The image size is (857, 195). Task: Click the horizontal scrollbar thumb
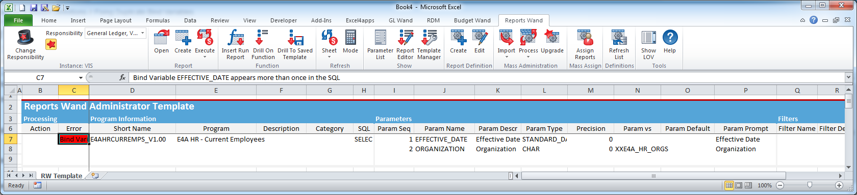click(653, 176)
